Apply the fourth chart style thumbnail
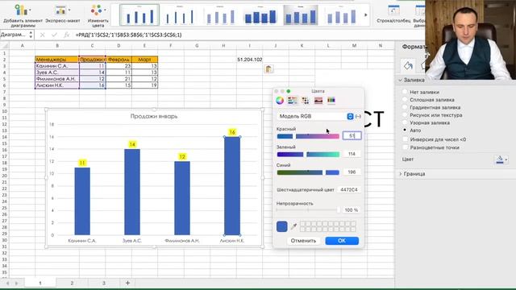516x290 pixels. (260, 14)
